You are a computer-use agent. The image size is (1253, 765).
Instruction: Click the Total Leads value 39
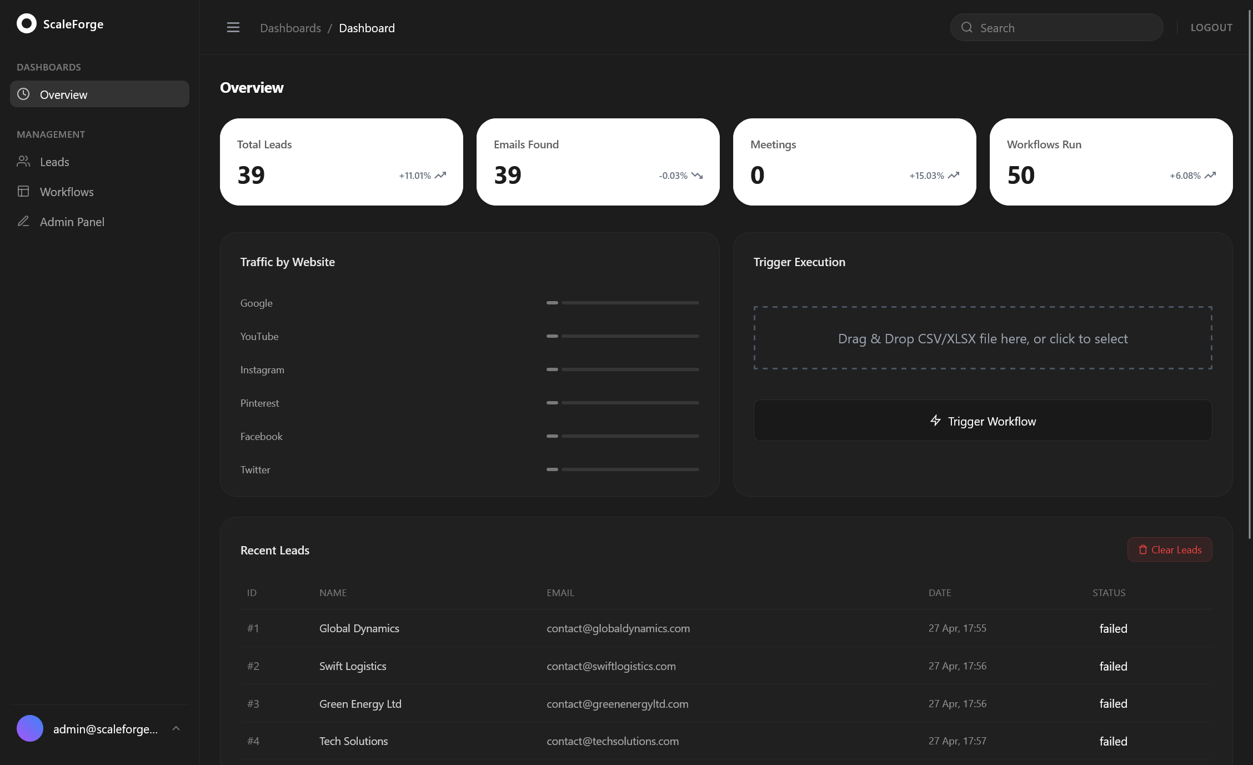tap(251, 175)
